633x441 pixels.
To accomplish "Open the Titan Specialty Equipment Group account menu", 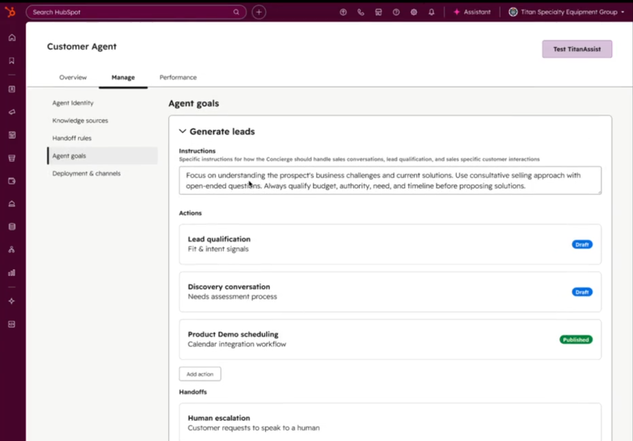I will tap(566, 12).
